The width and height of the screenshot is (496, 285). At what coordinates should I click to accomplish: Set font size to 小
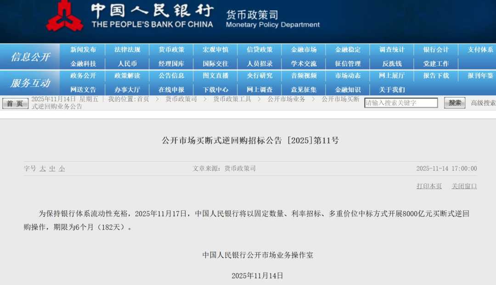(62, 169)
